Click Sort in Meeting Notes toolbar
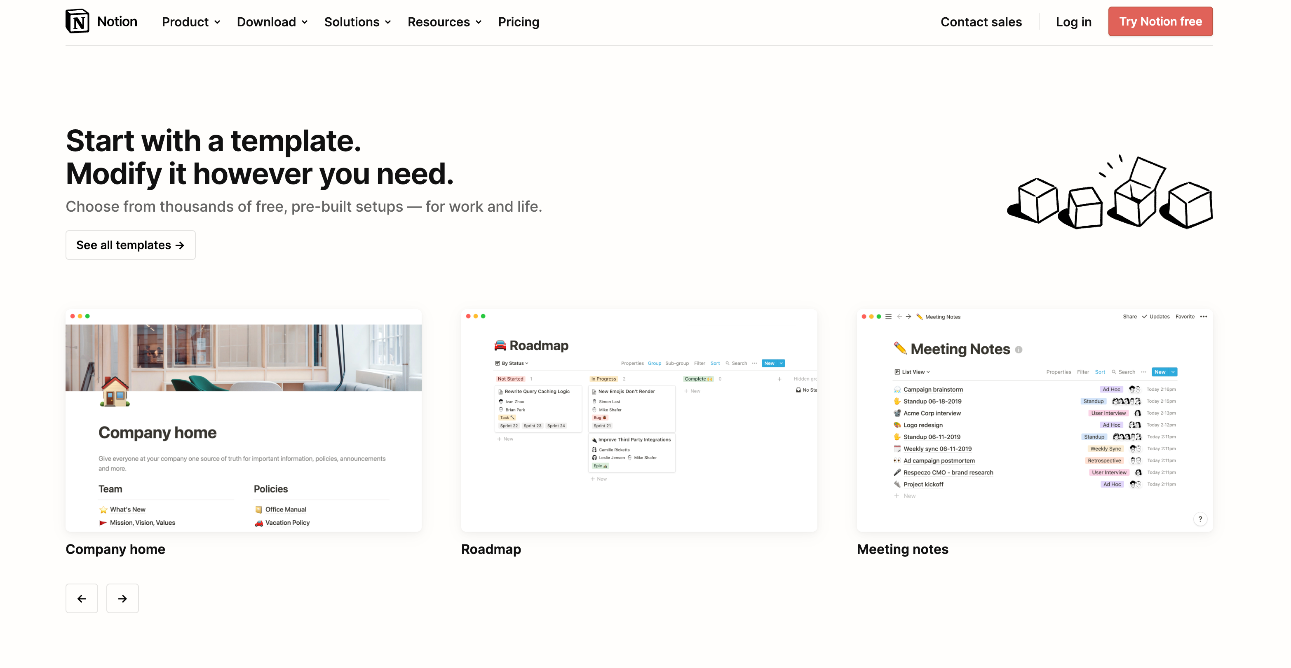 point(1100,371)
